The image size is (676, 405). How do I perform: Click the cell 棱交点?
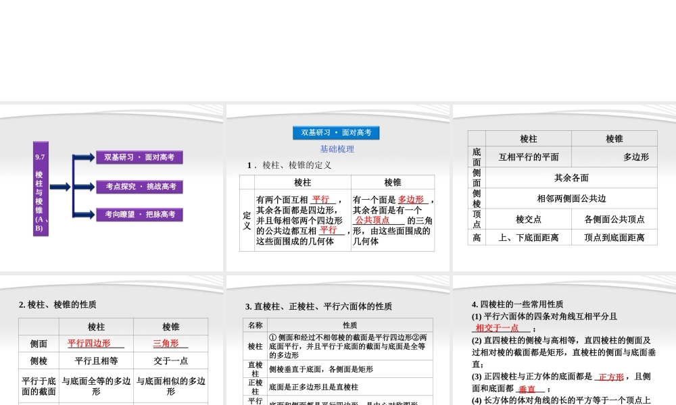coord(529,219)
